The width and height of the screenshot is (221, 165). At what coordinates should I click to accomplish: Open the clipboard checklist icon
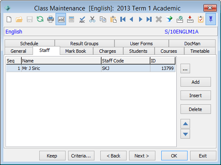(201, 19)
